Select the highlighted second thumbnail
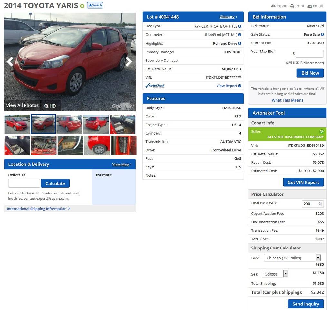 click(43, 124)
